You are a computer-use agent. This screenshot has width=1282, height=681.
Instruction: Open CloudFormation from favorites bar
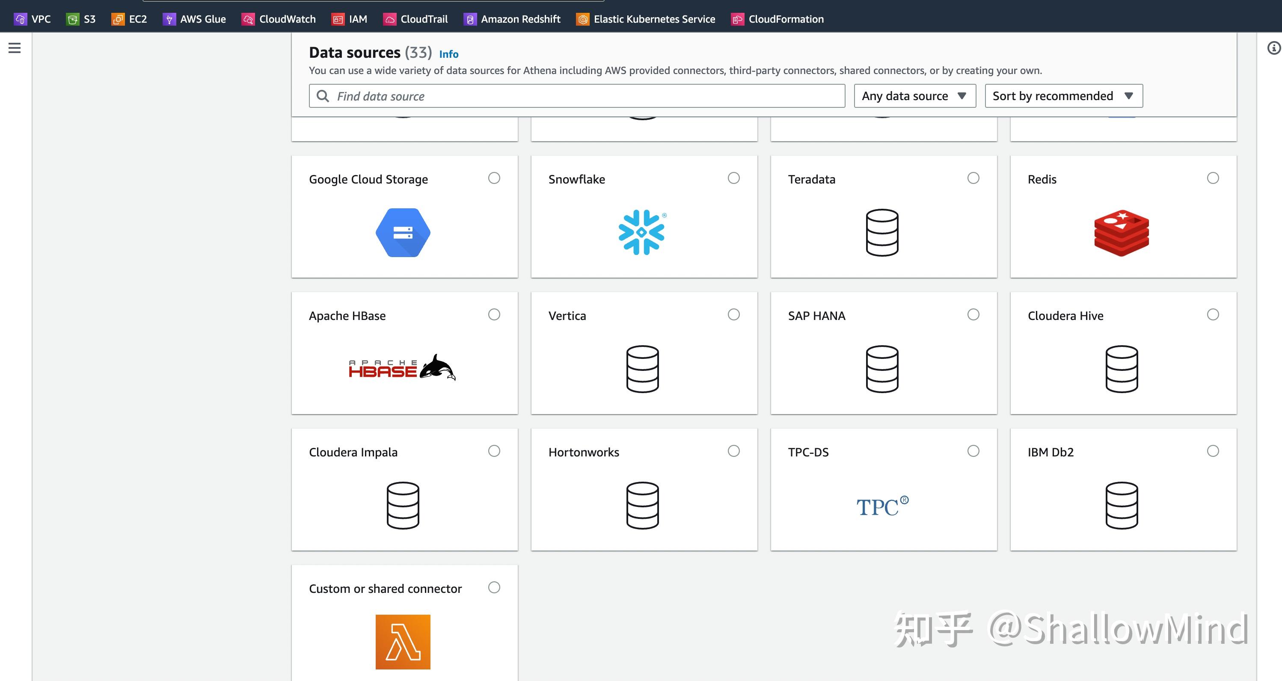tap(778, 19)
